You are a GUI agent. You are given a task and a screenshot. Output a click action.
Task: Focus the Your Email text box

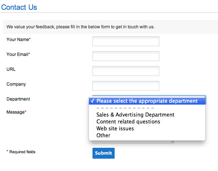tap(126, 56)
